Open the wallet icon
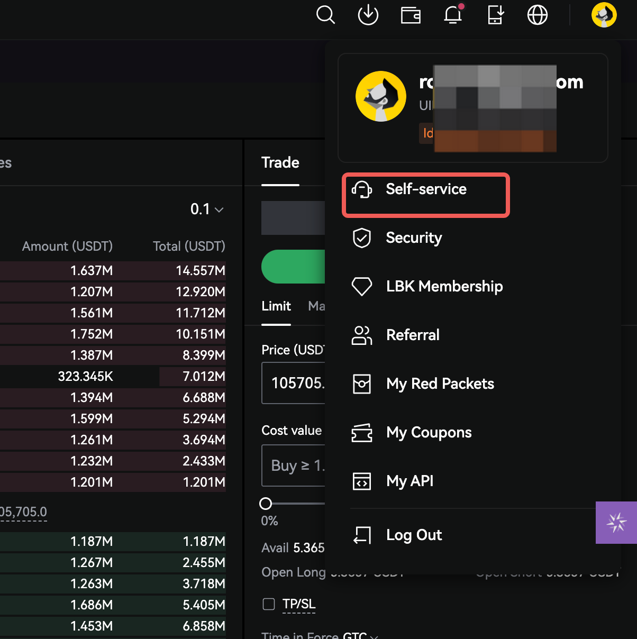Image resolution: width=637 pixels, height=639 pixels. tap(411, 15)
